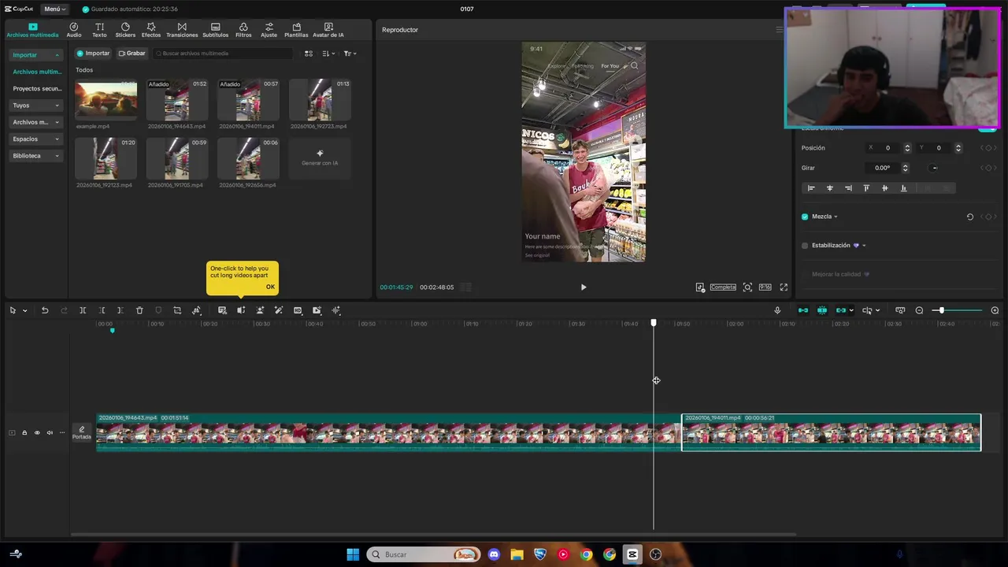Open the Stickers tab
This screenshot has height=567, width=1008.
tap(125, 30)
